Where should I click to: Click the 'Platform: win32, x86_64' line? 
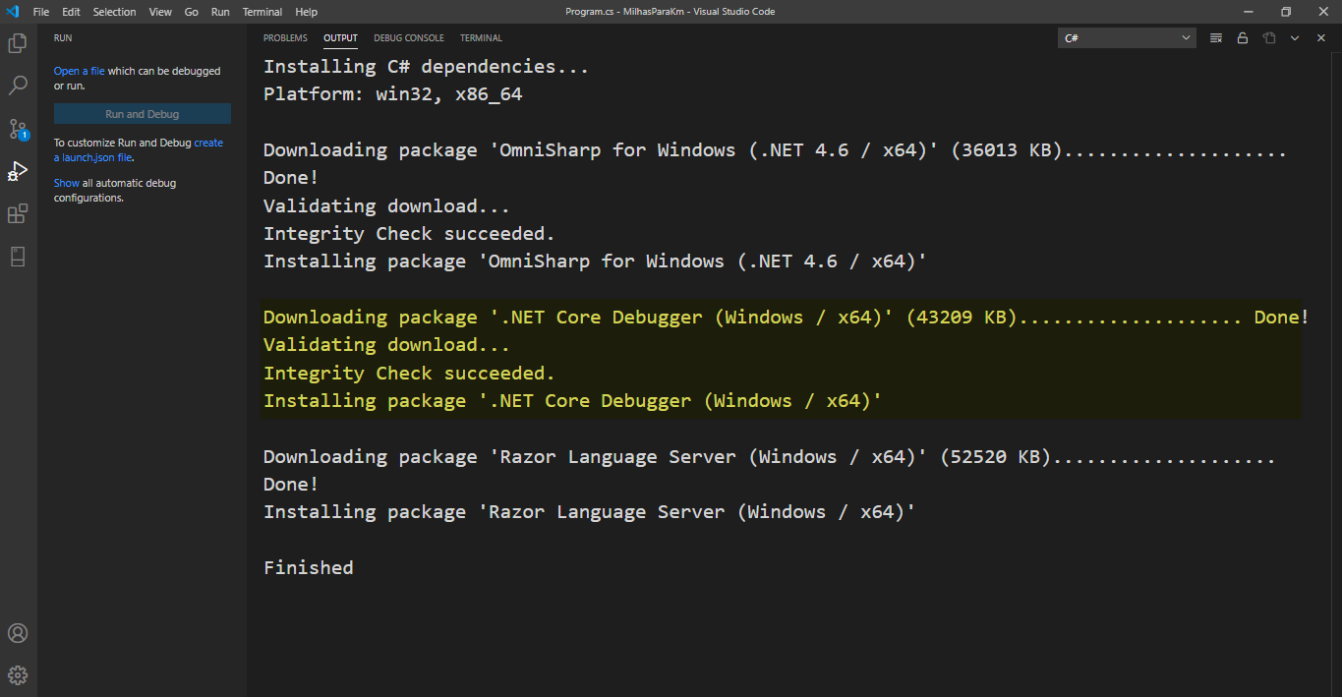393,94
